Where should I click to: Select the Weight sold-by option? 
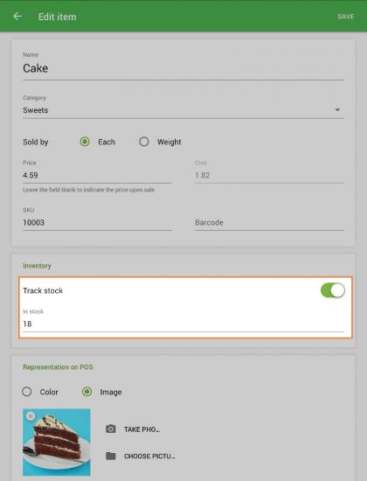click(x=144, y=142)
